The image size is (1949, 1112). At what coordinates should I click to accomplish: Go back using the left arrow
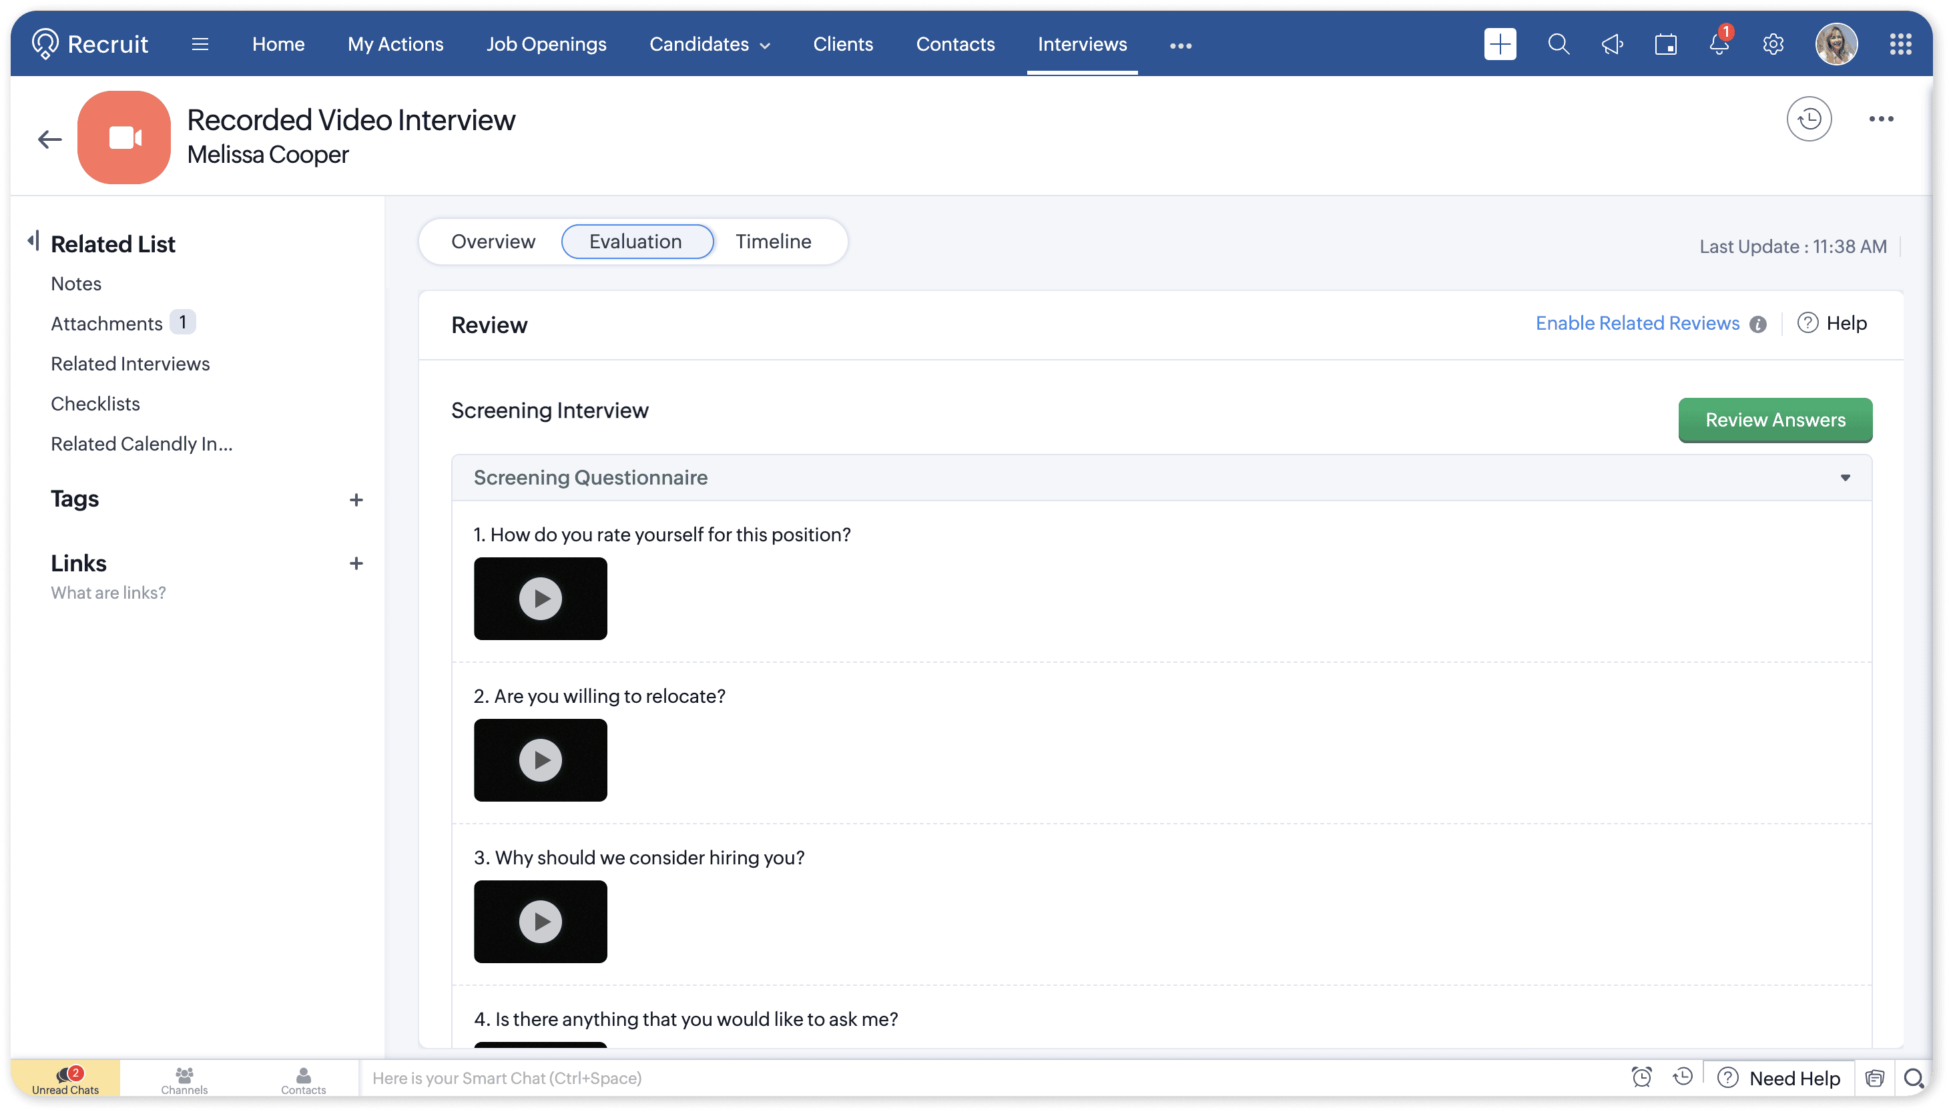tap(49, 139)
